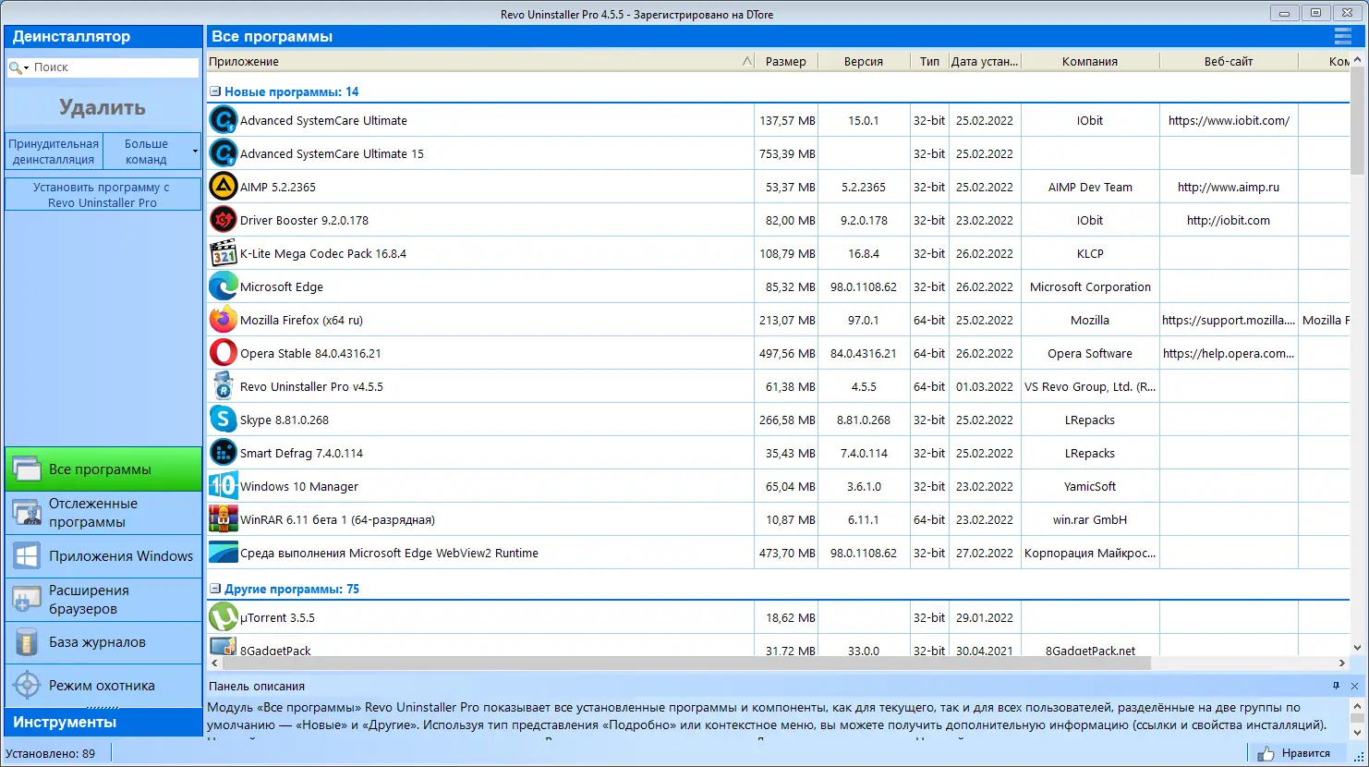1369x767 pixels.
Task: Click the µTorrent 3.5.5 icon
Action: (223, 617)
